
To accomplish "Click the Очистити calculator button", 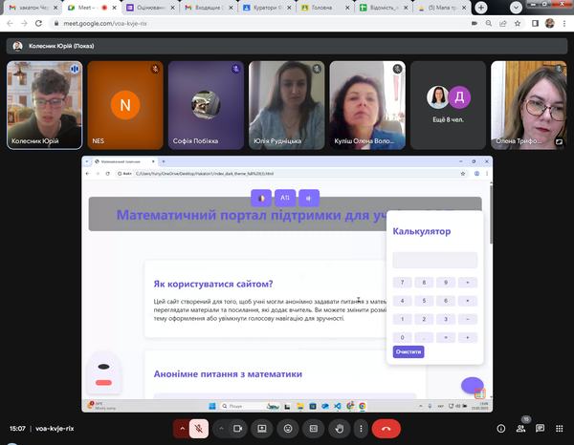I will (x=408, y=351).
